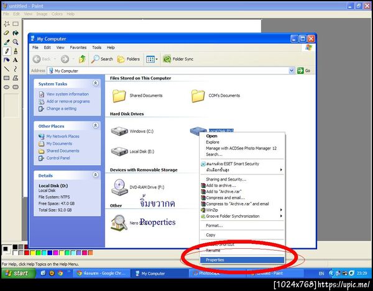Click Add or remove programs link
Image resolution: width=373 pixels, height=291 pixels.
(x=68, y=101)
